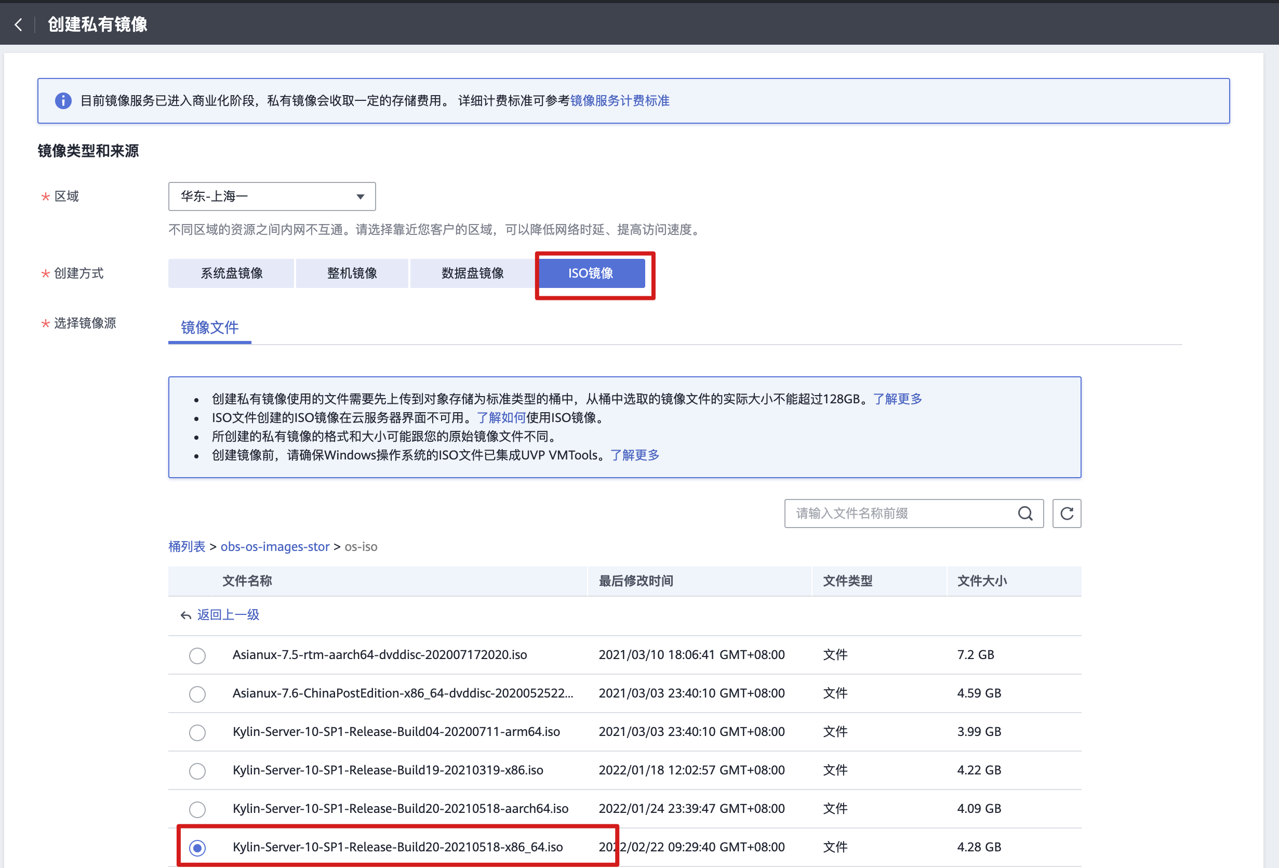Click the refresh file list icon
Screen dimensions: 1279x868
click(1067, 514)
